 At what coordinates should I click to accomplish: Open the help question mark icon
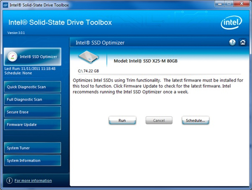tap(232, 42)
